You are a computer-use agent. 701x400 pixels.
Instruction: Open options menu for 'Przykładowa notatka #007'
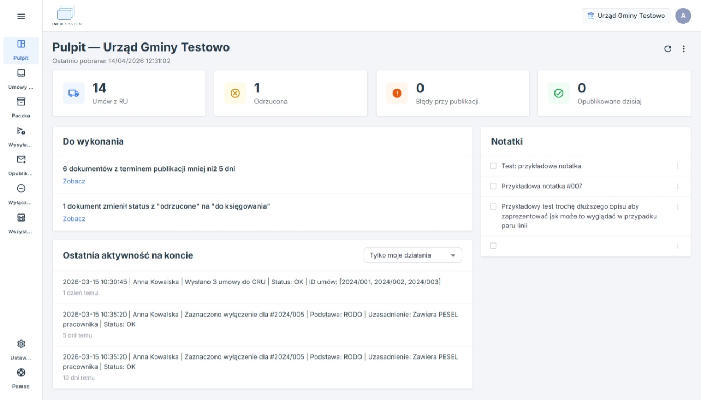678,187
